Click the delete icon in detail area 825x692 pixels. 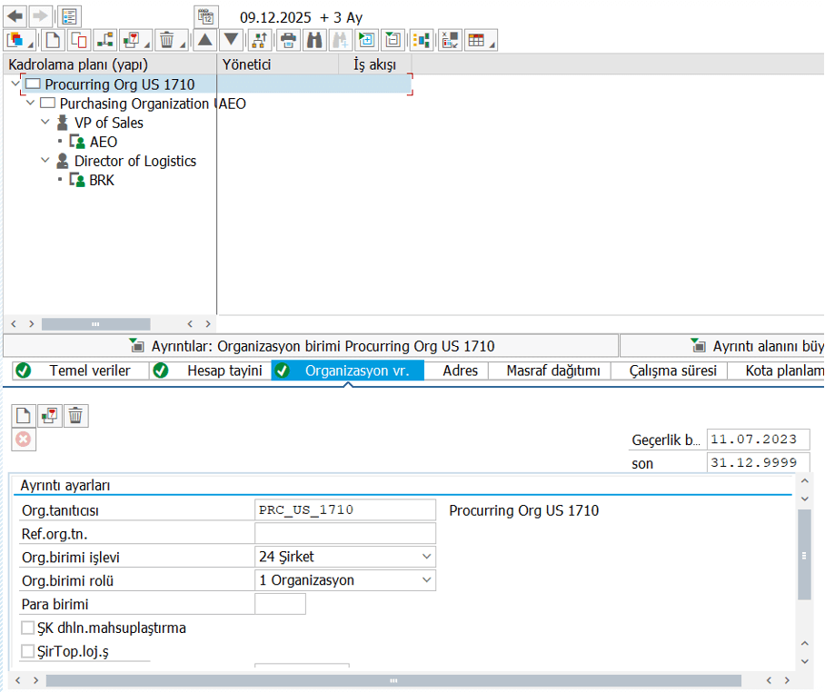click(x=75, y=416)
